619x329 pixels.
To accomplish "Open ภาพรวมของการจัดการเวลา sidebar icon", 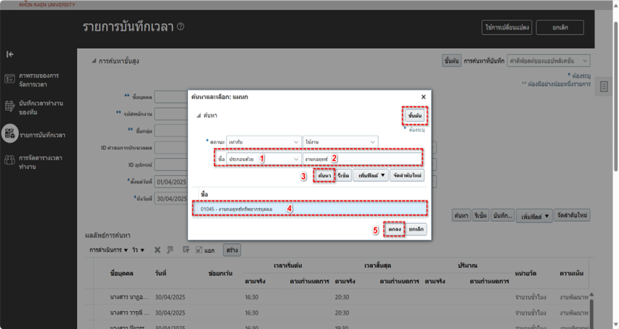I will 9,78.
